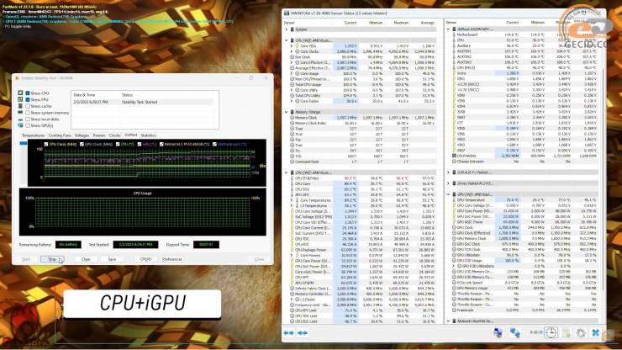The width and height of the screenshot is (622, 350).
Task: Select the CPU Package Power row
Action: pyautogui.click(x=361, y=250)
